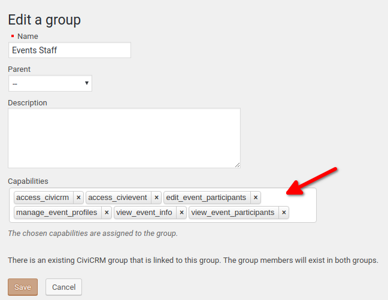This screenshot has height=300, width=388.
Task: Select the manage_event_profiles capability label
Action: [57, 213]
